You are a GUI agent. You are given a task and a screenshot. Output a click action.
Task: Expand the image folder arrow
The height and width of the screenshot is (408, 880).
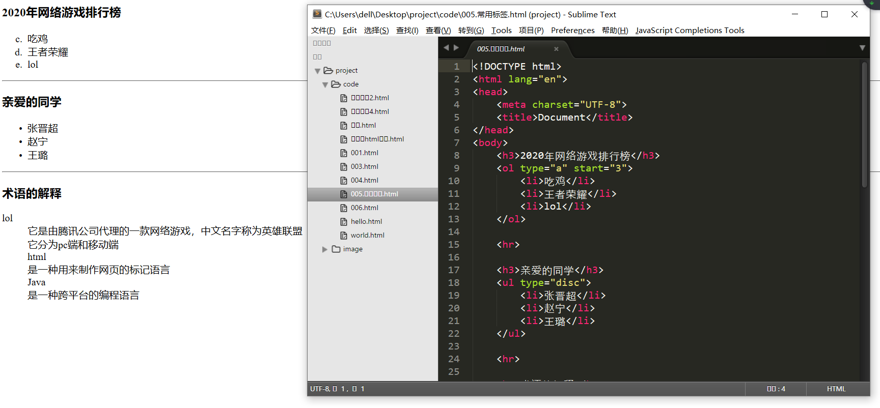pyautogui.click(x=325, y=249)
